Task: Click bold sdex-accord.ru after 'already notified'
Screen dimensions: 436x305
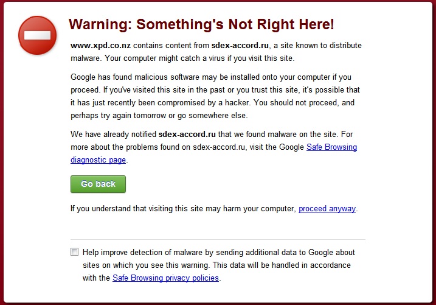Action: (x=187, y=134)
